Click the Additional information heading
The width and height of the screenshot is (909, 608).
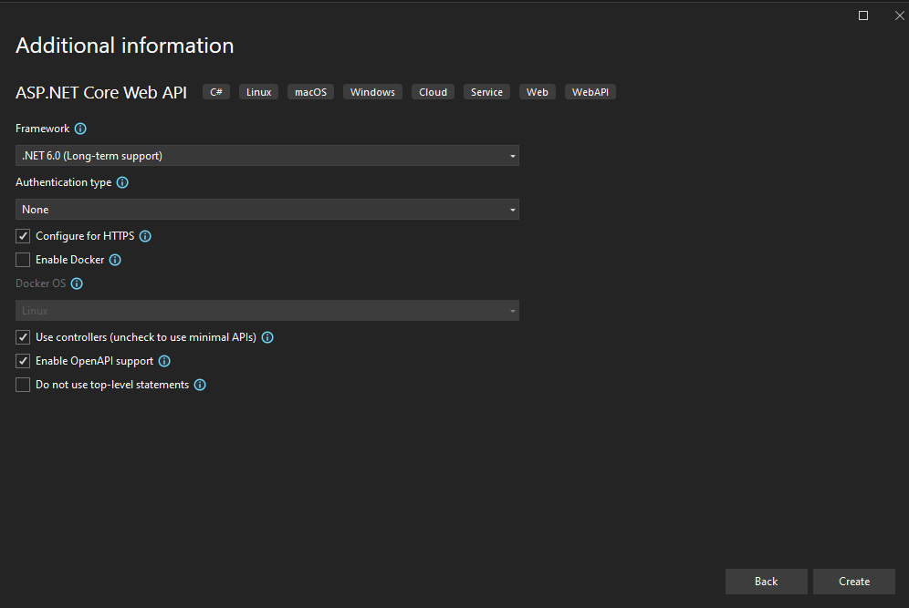[125, 46]
